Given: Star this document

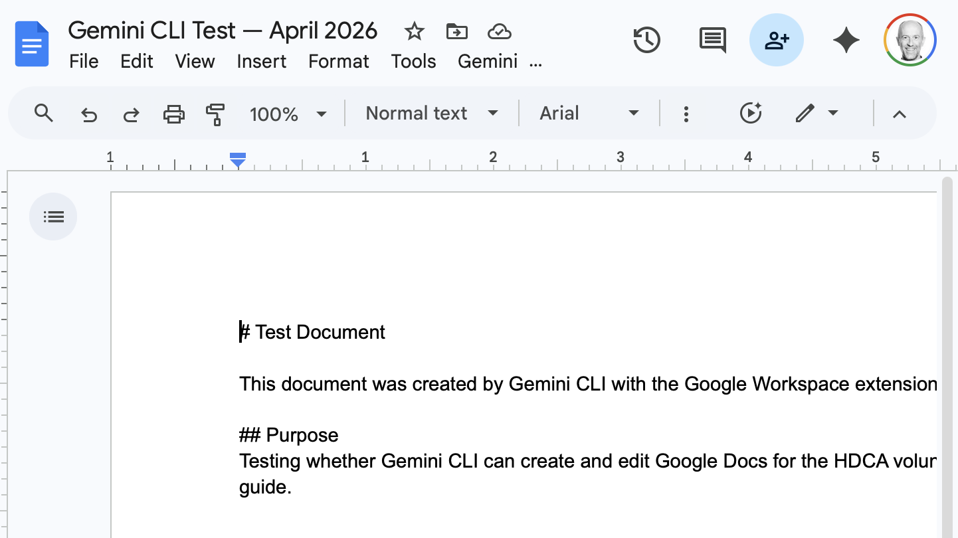Looking at the screenshot, I should [x=414, y=31].
